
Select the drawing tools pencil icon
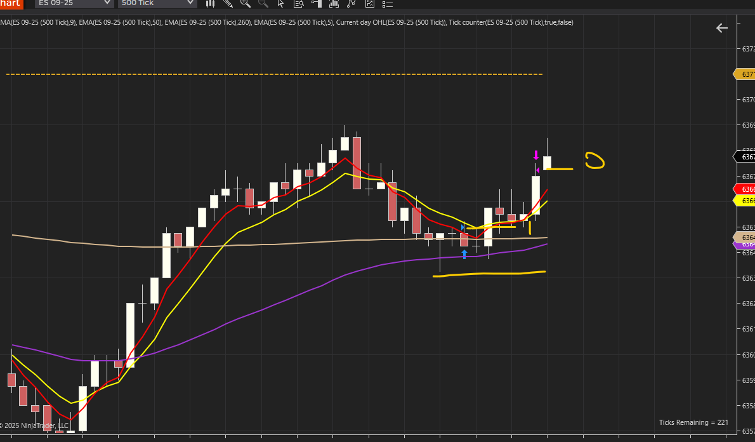tap(228, 4)
